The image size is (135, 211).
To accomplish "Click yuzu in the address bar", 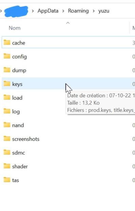I will tap(104, 11).
